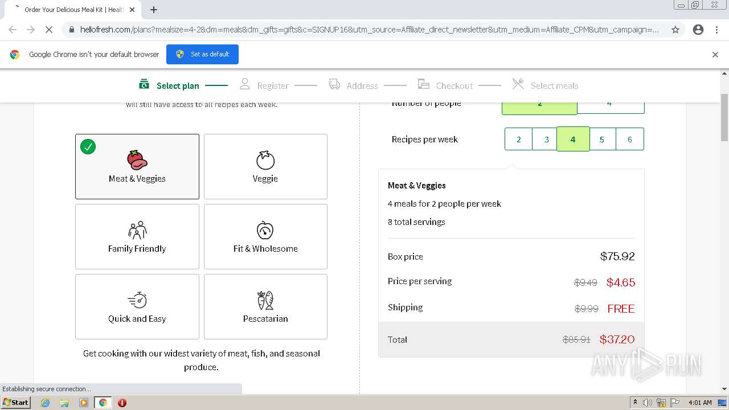Choose 4 for number of people
Viewport: 729px width, 410px height.
(x=610, y=107)
